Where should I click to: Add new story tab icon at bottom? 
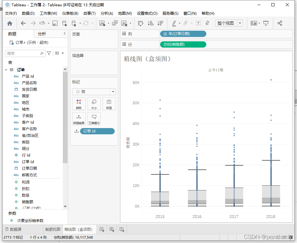[x=122, y=230]
